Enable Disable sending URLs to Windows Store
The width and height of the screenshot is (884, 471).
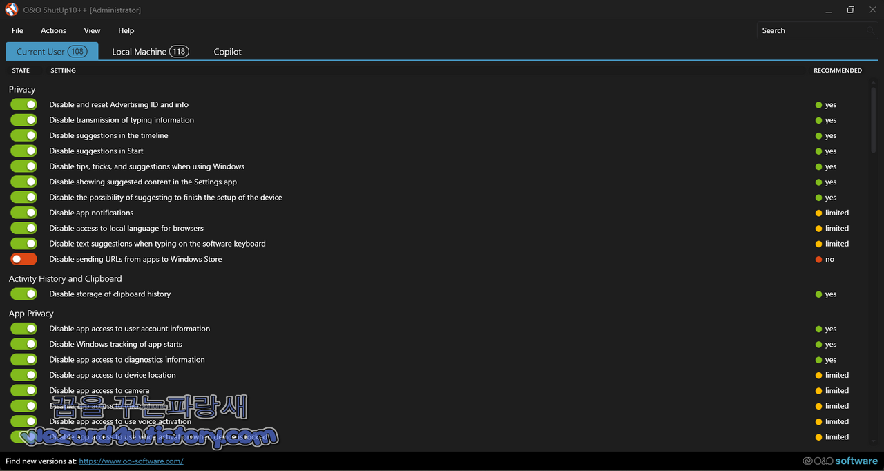23,259
